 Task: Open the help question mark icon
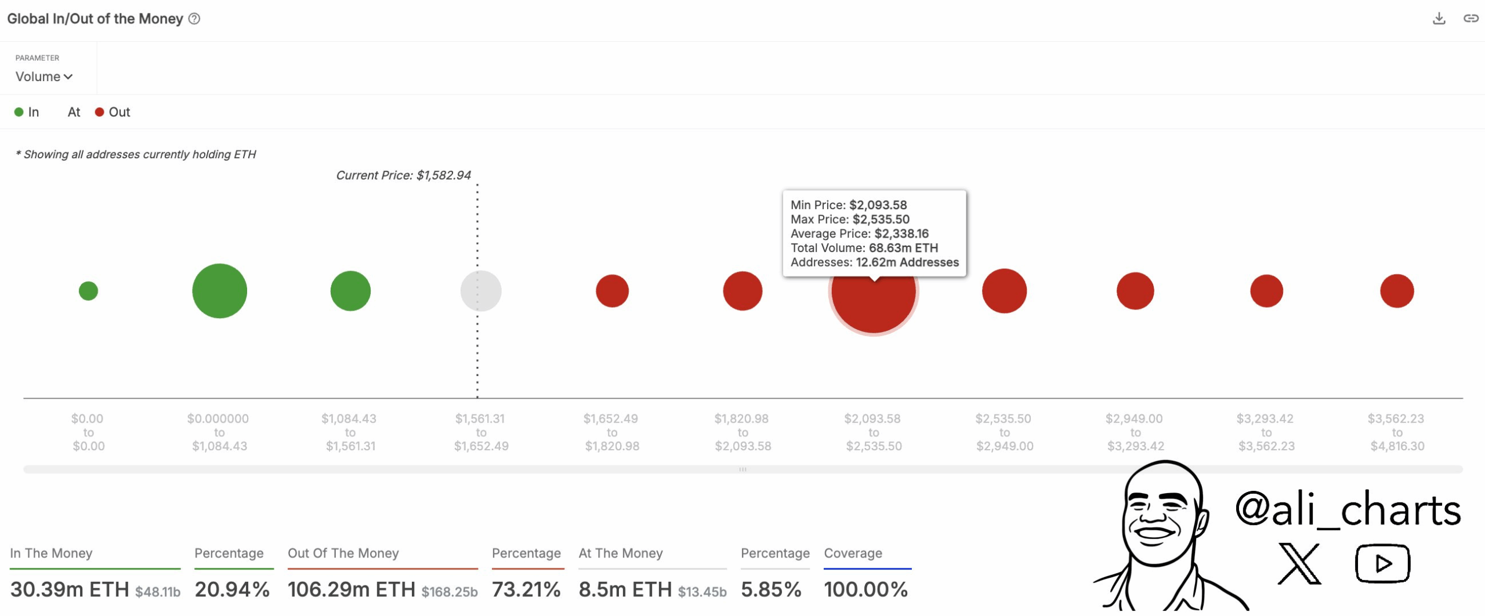[194, 19]
